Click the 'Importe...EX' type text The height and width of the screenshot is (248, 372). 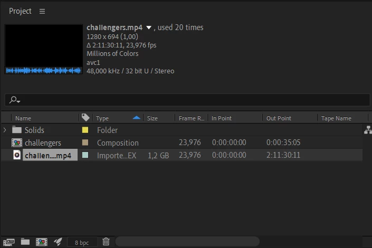[x=117, y=156]
